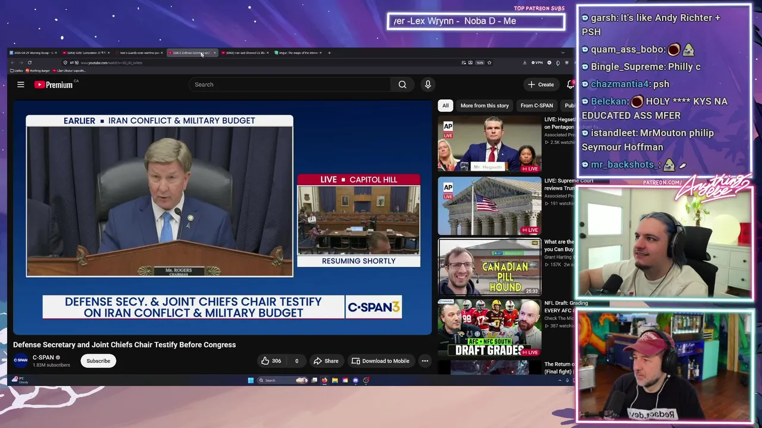Image resolution: width=762 pixels, height=428 pixels.
Task: Reload the page in the browser
Action: (x=30, y=62)
